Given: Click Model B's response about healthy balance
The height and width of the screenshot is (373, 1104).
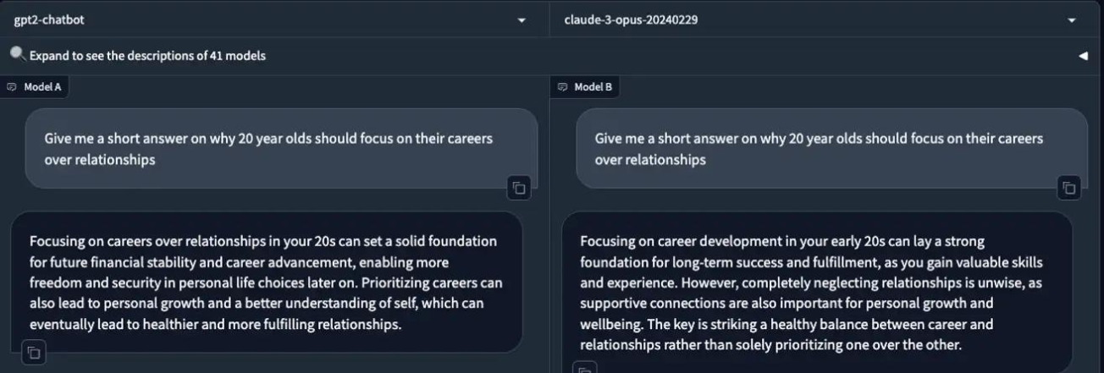Looking at the screenshot, I should click(x=813, y=293).
